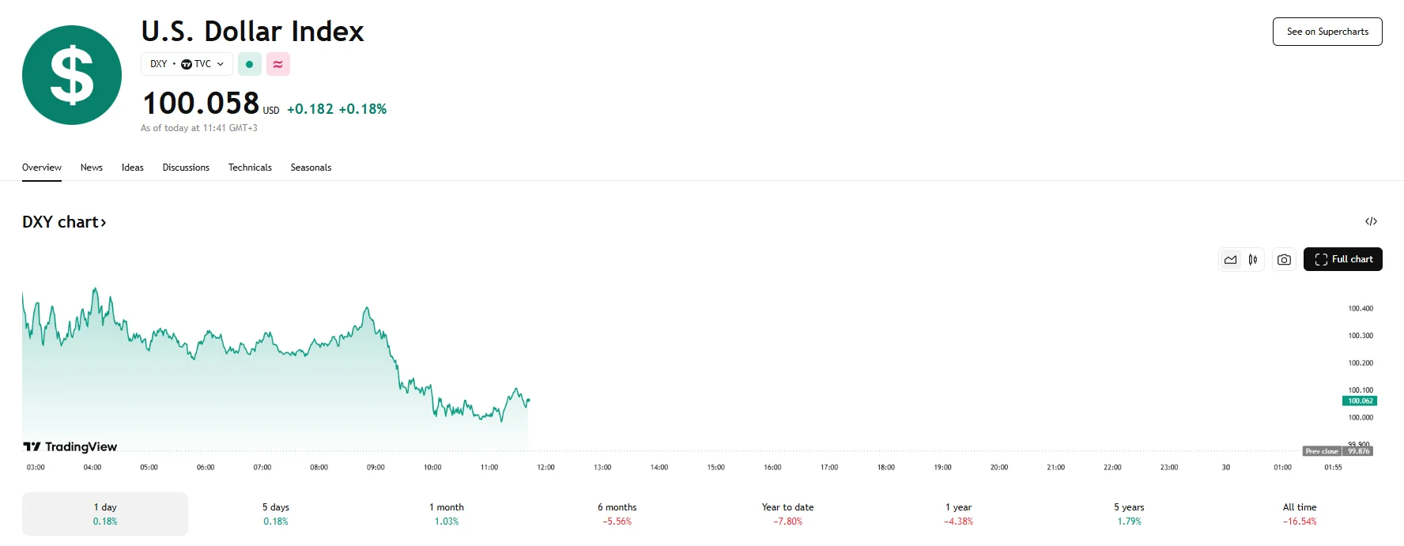1404x546 pixels.
Task: Open the embed code icon
Action: coord(1371,221)
